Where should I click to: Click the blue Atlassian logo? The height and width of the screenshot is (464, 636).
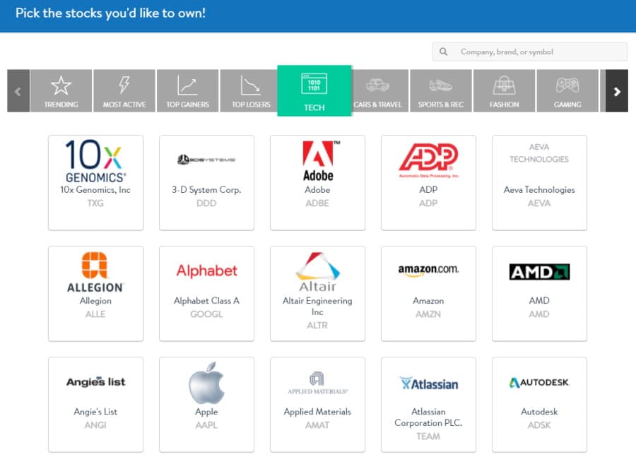click(x=429, y=383)
